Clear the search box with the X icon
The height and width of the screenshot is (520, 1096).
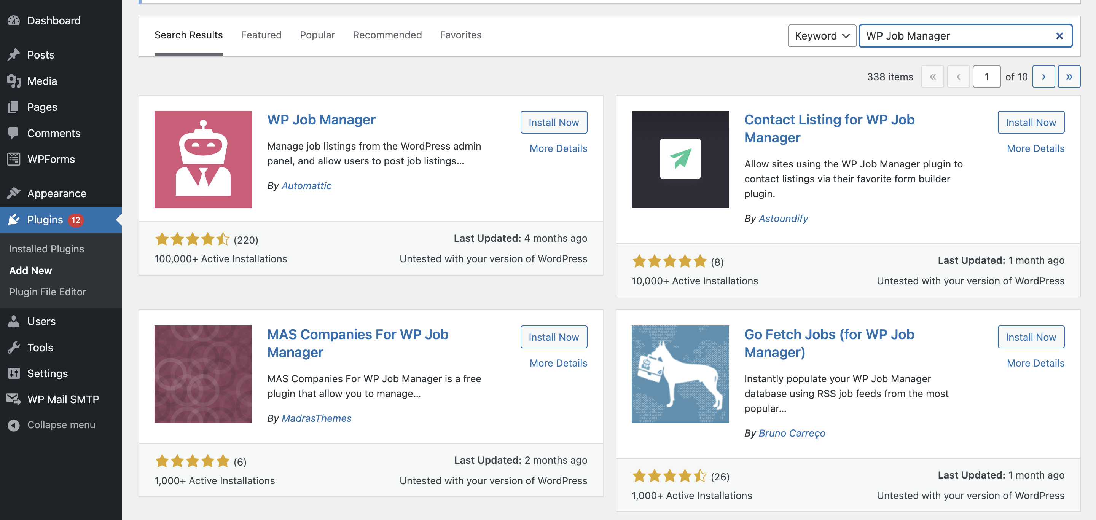tap(1059, 36)
